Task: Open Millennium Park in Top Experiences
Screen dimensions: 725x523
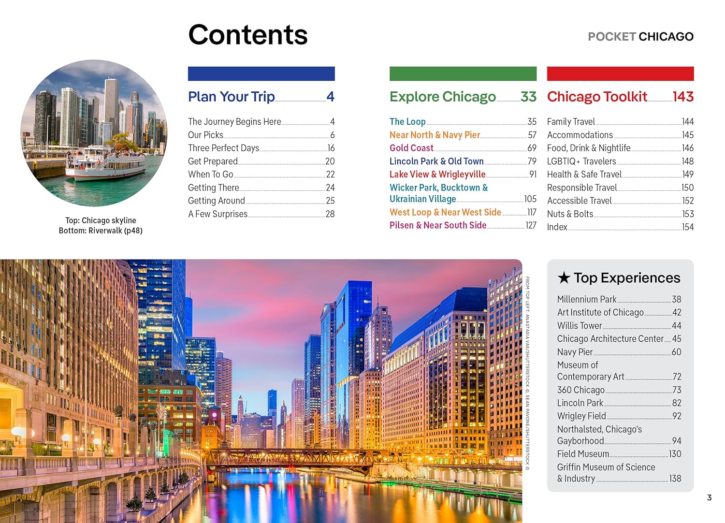Action: [x=587, y=300]
